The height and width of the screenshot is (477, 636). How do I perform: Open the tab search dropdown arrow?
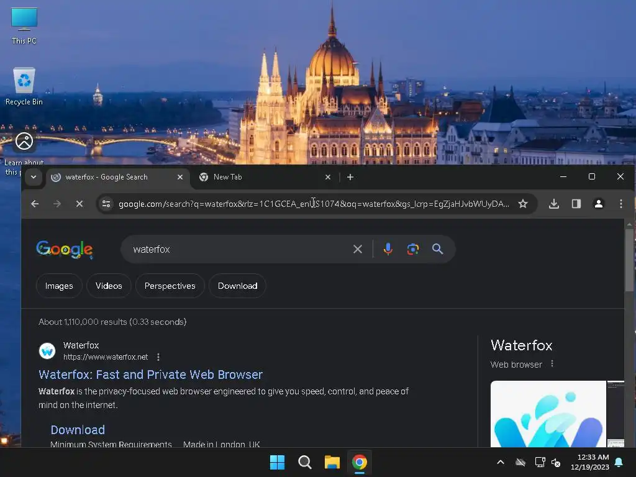(x=34, y=177)
